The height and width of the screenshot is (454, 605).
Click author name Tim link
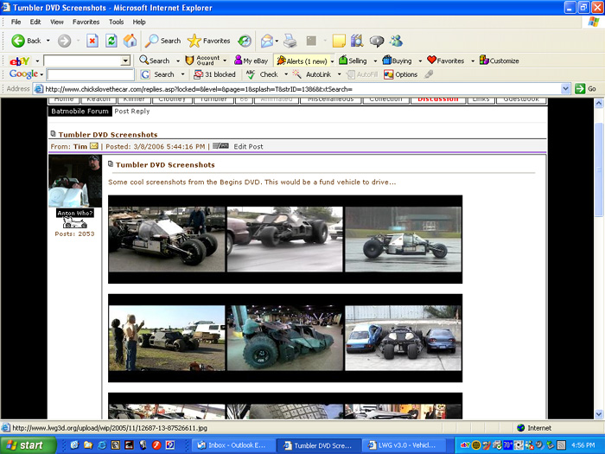point(80,147)
